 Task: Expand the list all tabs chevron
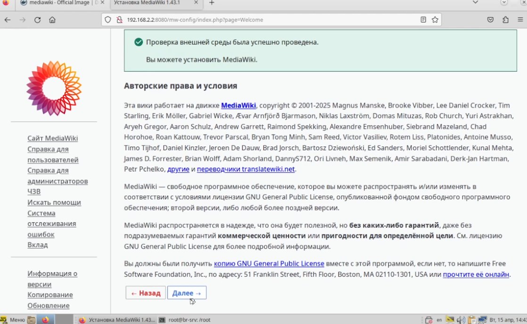tap(475, 2)
